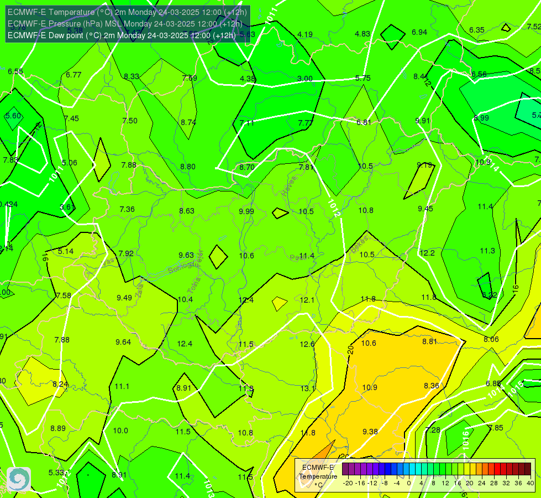The image size is (541, 498).
Task: Click the dew point value 8.06
Action: click(491, 339)
